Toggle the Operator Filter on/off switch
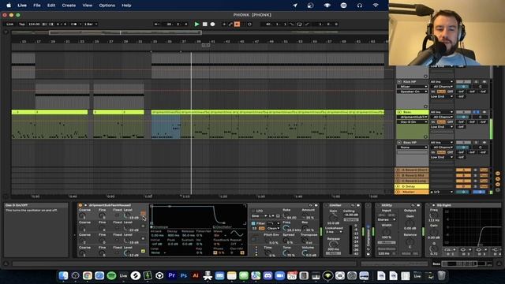This screenshot has width=505, height=284. (253, 223)
